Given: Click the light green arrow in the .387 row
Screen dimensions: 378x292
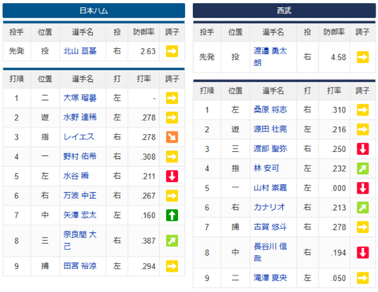Looking at the screenshot, I should tap(172, 241).
